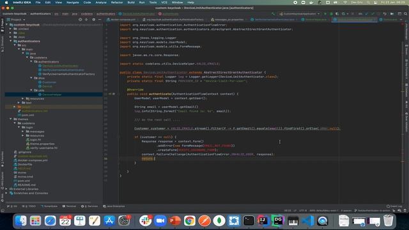Open the VCS menu
The height and width of the screenshot is (230, 409).
pos(164,3)
